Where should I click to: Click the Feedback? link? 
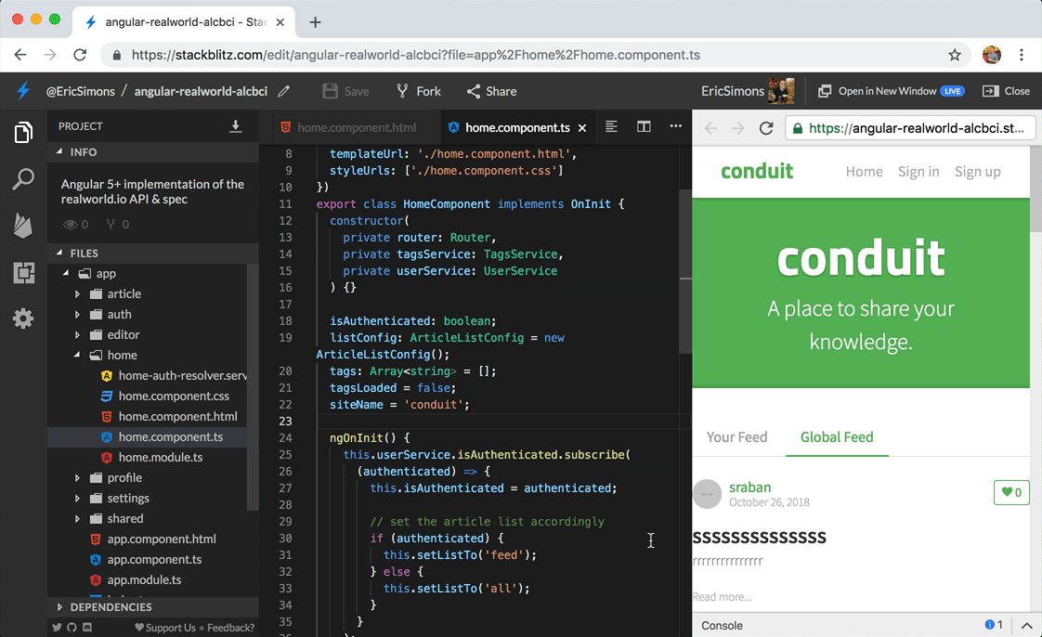[230, 628]
